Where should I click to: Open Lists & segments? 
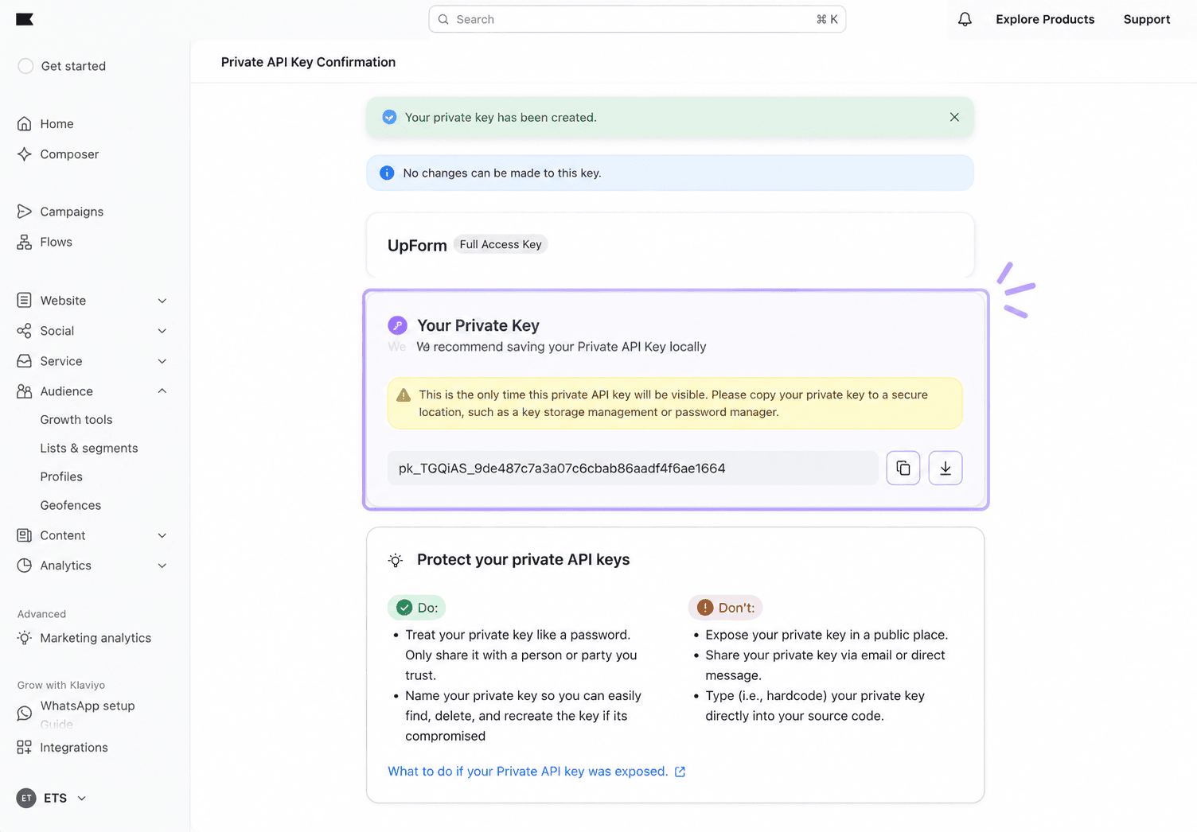tap(89, 449)
